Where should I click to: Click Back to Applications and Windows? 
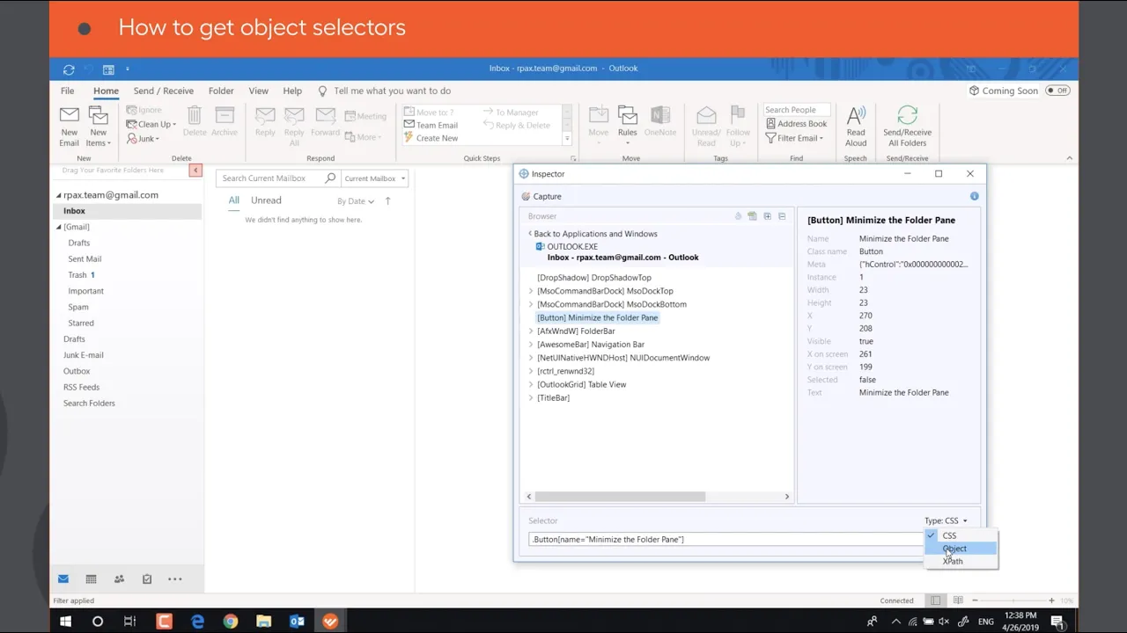595,234
